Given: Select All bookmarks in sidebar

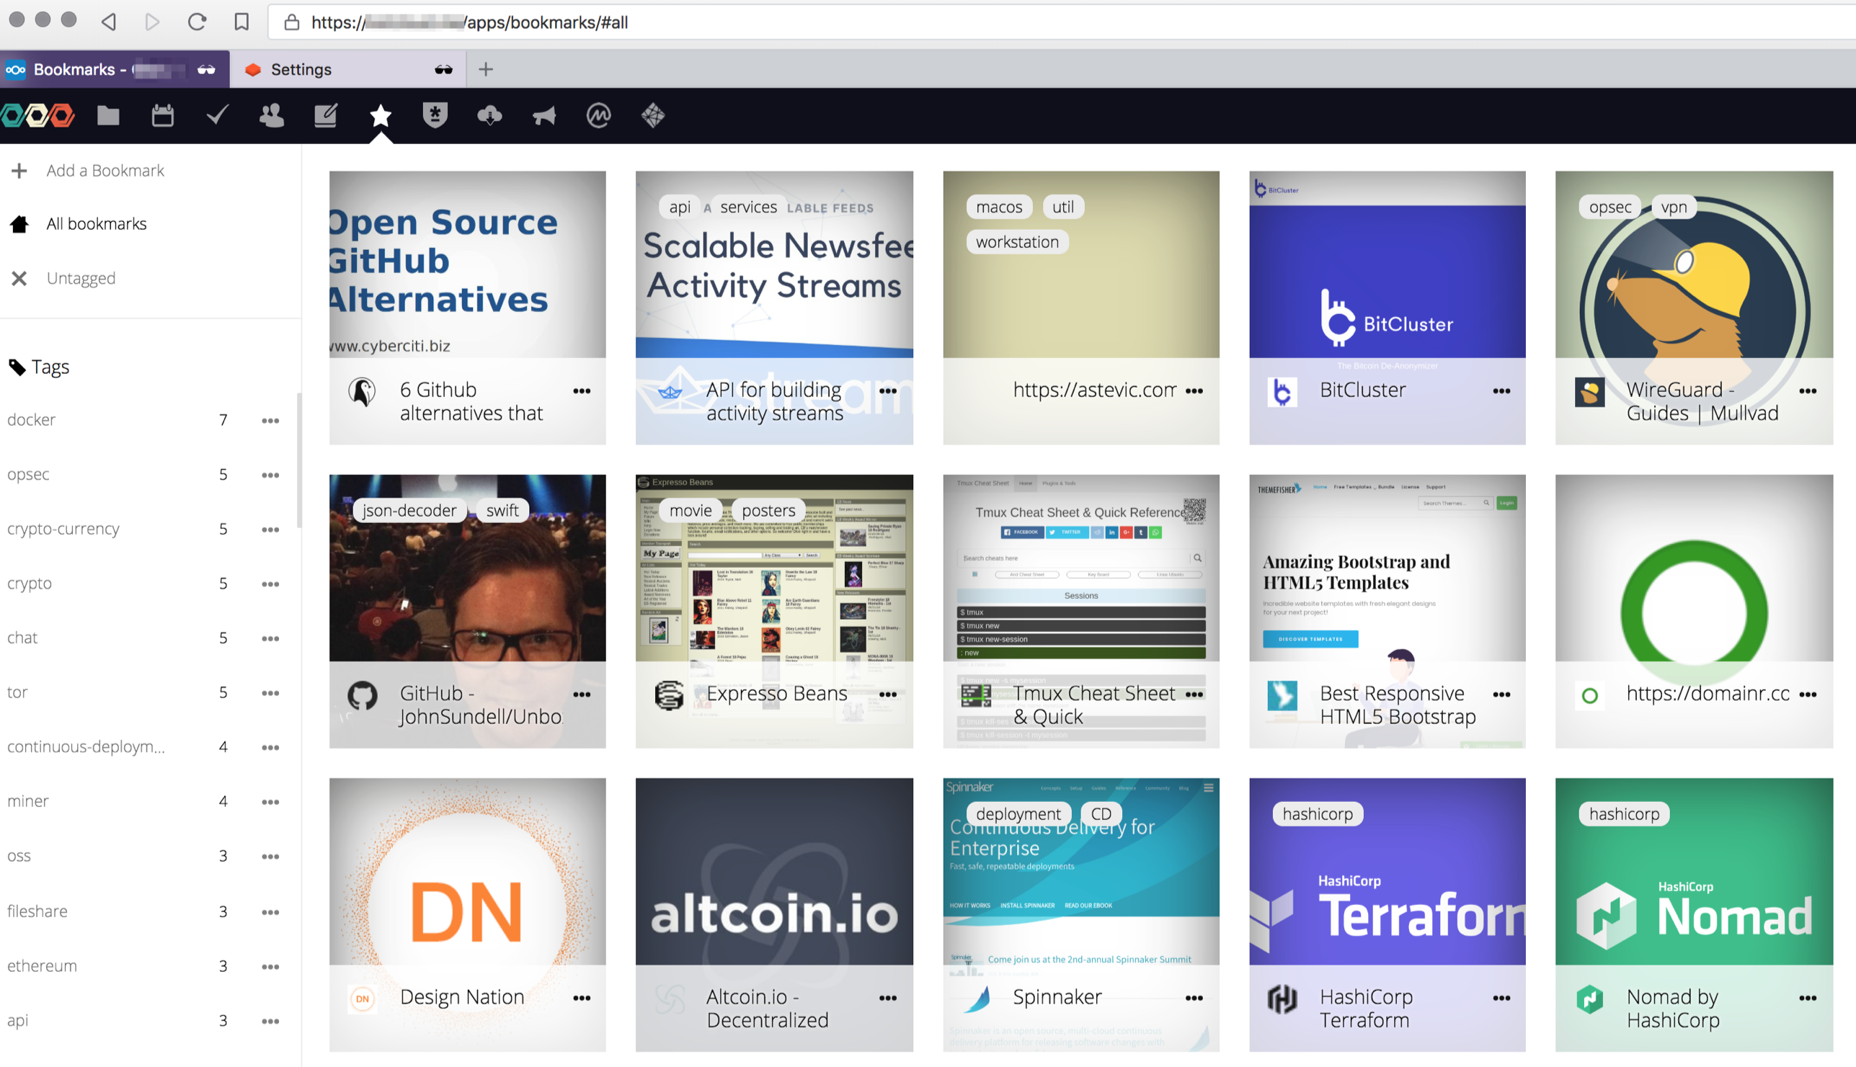Looking at the screenshot, I should click(x=96, y=223).
